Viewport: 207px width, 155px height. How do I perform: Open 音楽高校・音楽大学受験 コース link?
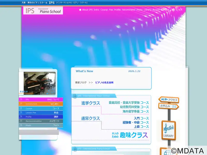click(x=129, y=103)
